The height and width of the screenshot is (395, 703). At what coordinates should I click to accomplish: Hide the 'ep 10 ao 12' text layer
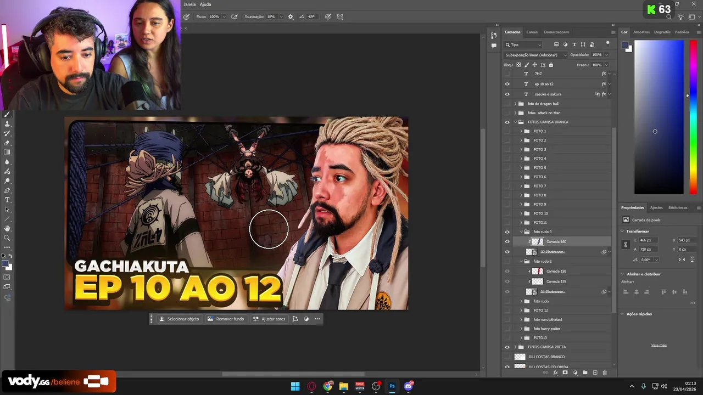(x=507, y=84)
